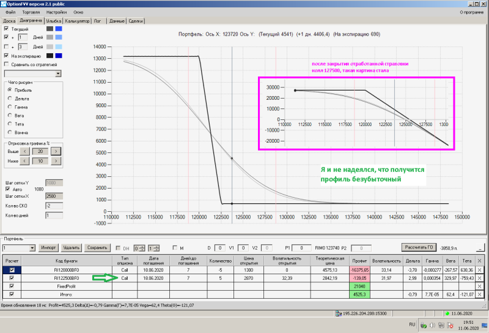Click the Шаг сетки X input field

(x=54, y=196)
